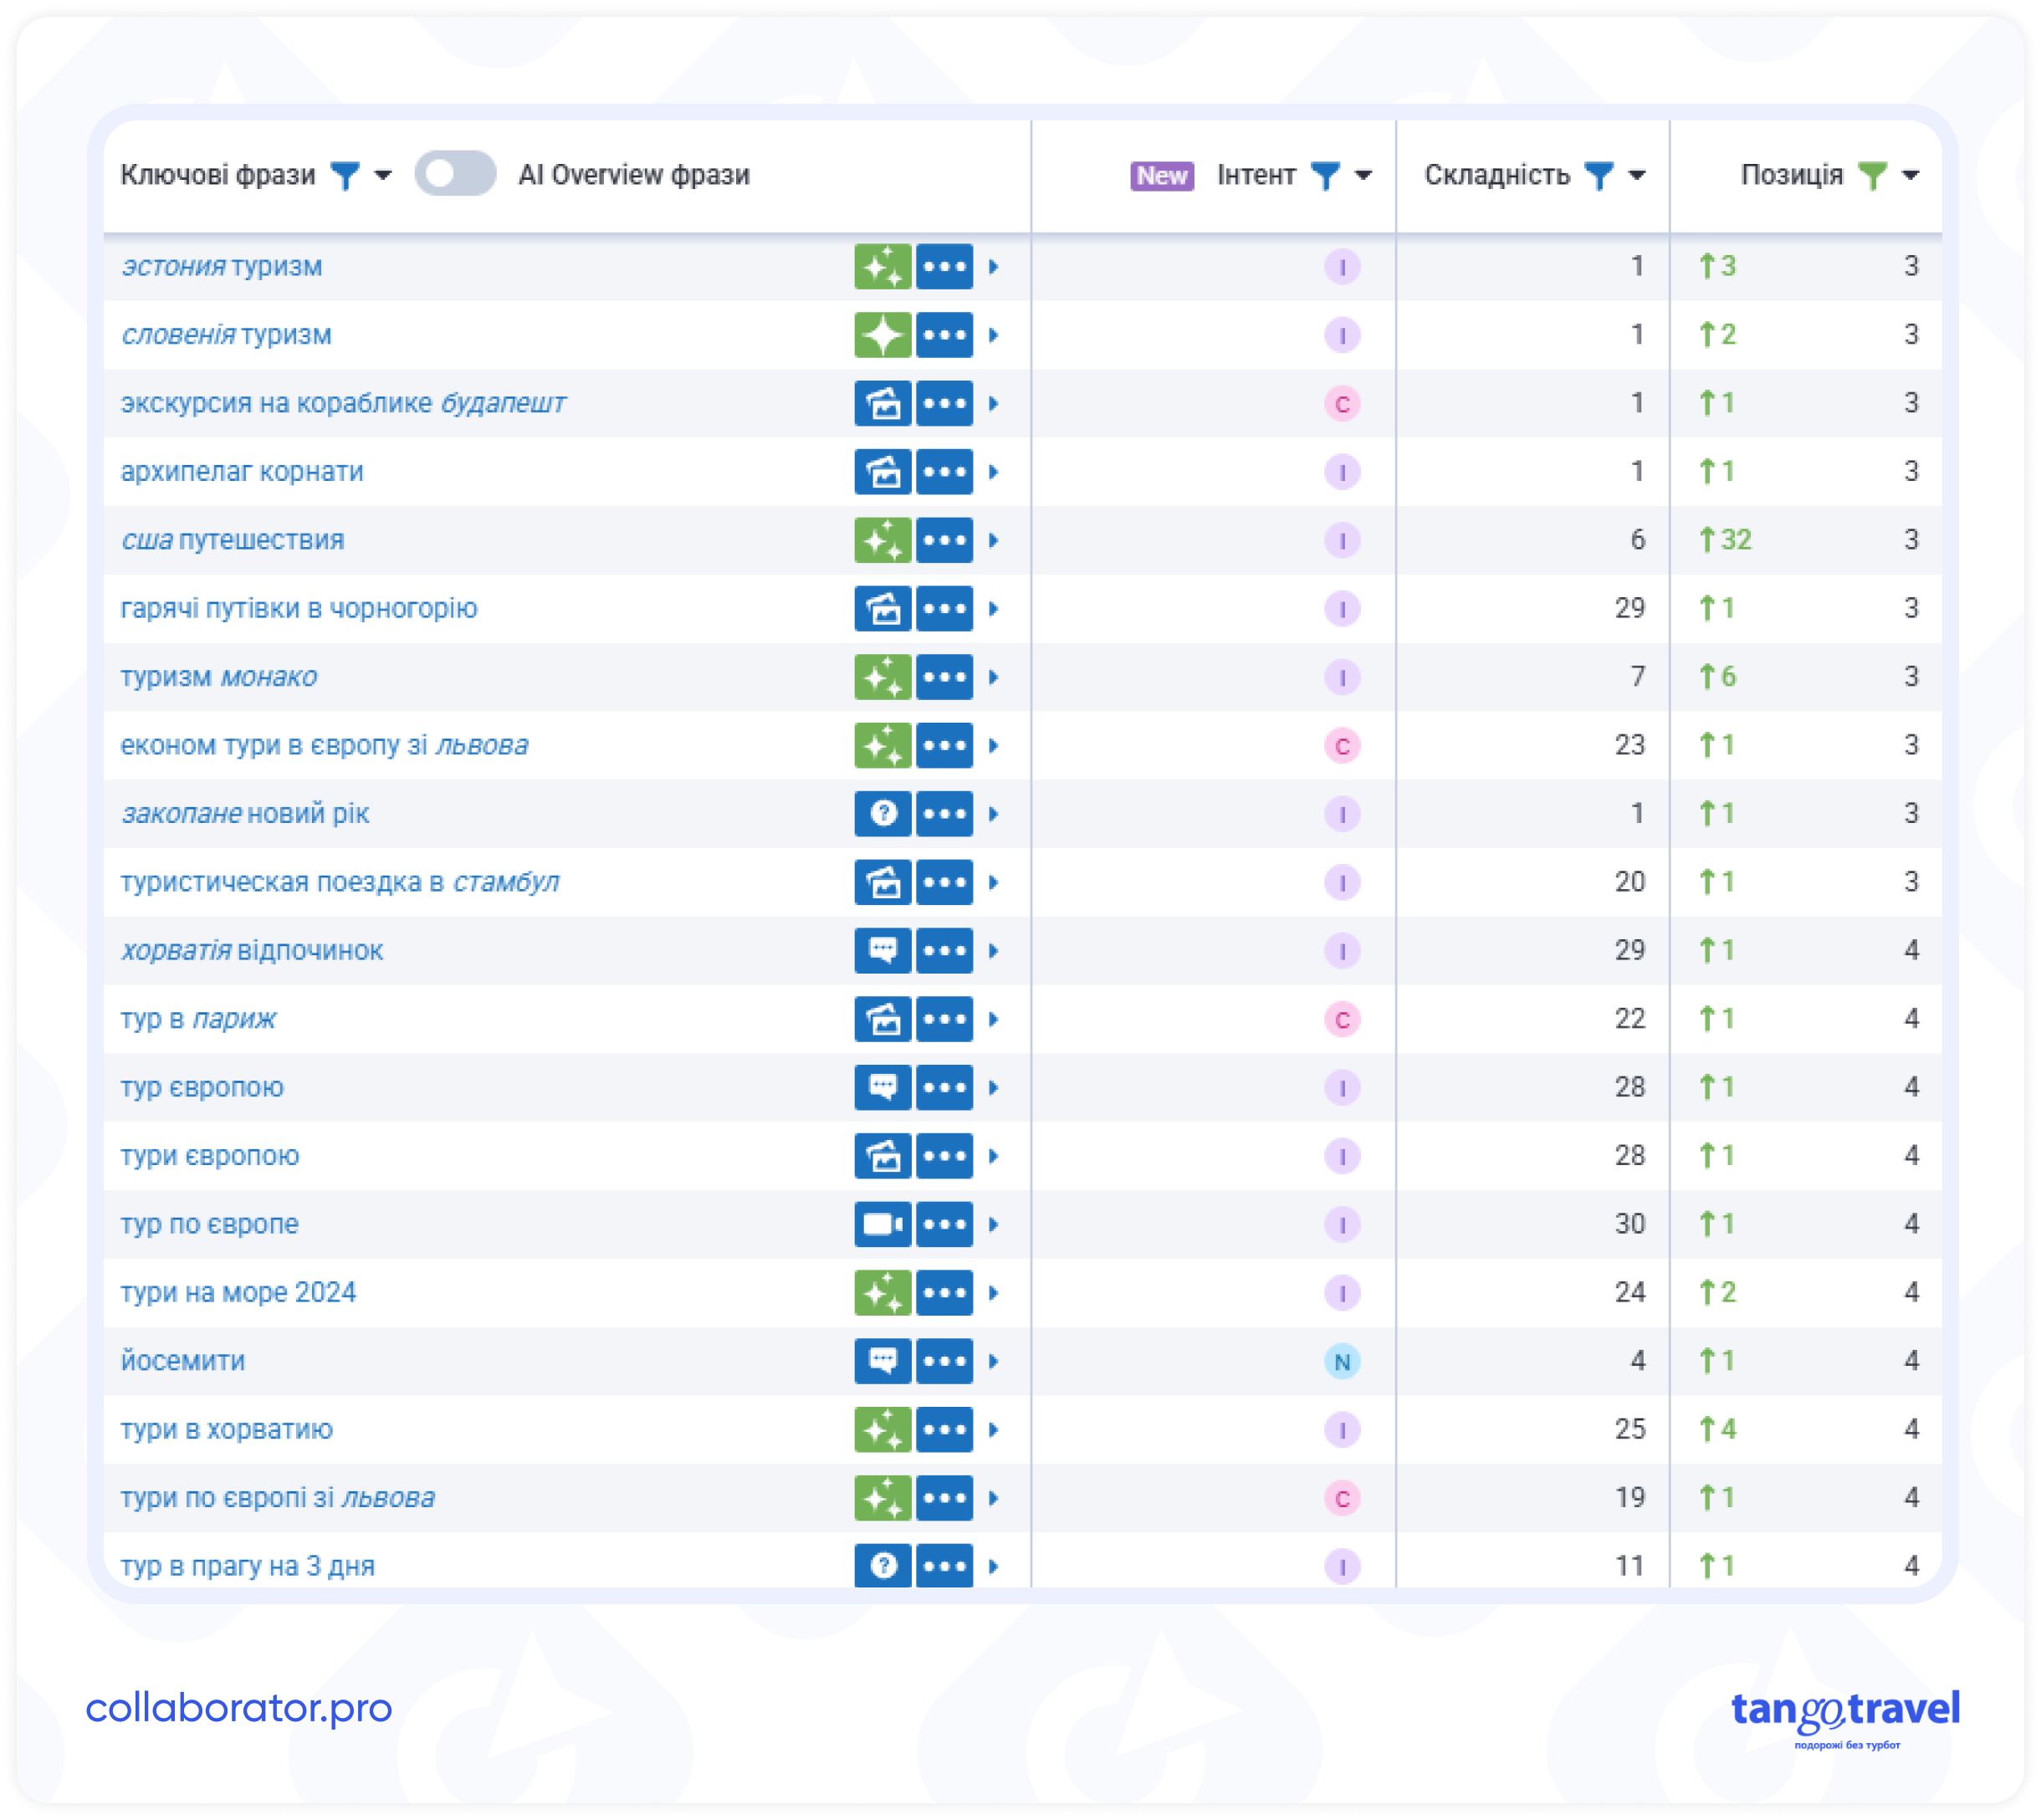2041x1820 pixels.
Task: Click image pack icon for архипелаг корнати
Action: 882,472
